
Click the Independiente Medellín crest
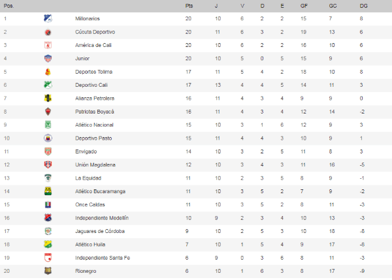click(x=48, y=218)
